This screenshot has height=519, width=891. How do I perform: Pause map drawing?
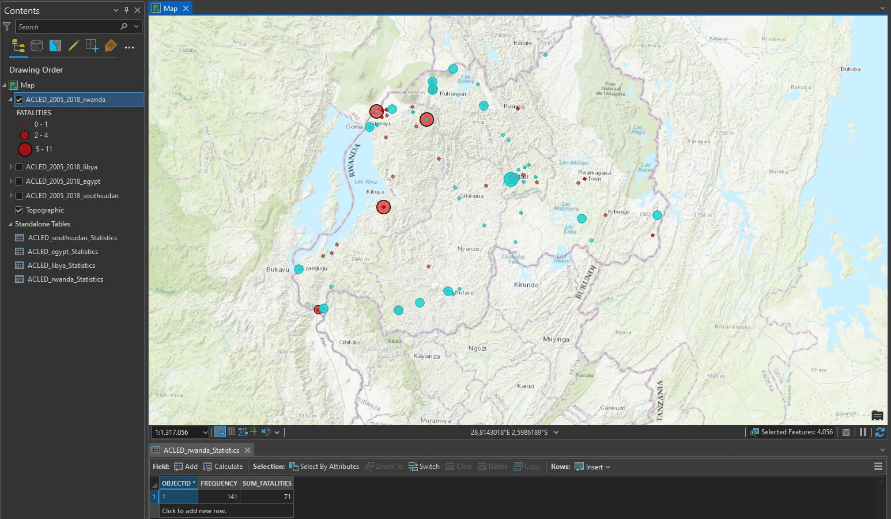pyautogui.click(x=863, y=432)
